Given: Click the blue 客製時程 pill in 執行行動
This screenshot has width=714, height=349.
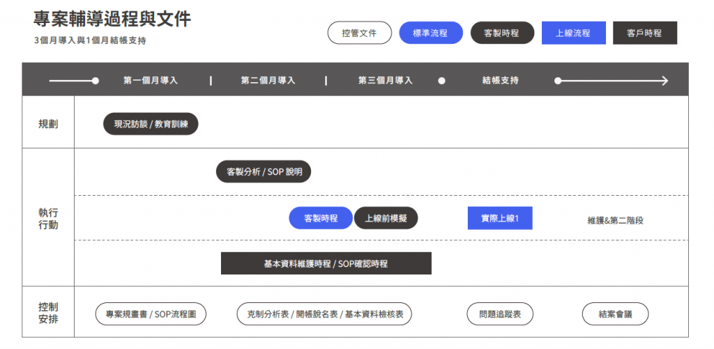Looking at the screenshot, I should [321, 218].
